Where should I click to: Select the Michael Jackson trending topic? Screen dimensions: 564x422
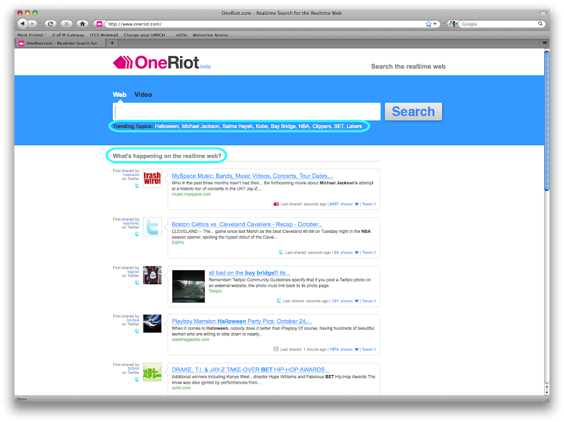[200, 126]
